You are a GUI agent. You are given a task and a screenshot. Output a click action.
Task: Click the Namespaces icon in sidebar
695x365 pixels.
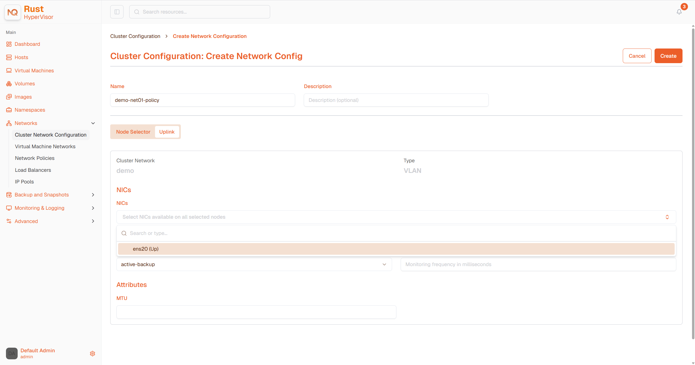9,110
